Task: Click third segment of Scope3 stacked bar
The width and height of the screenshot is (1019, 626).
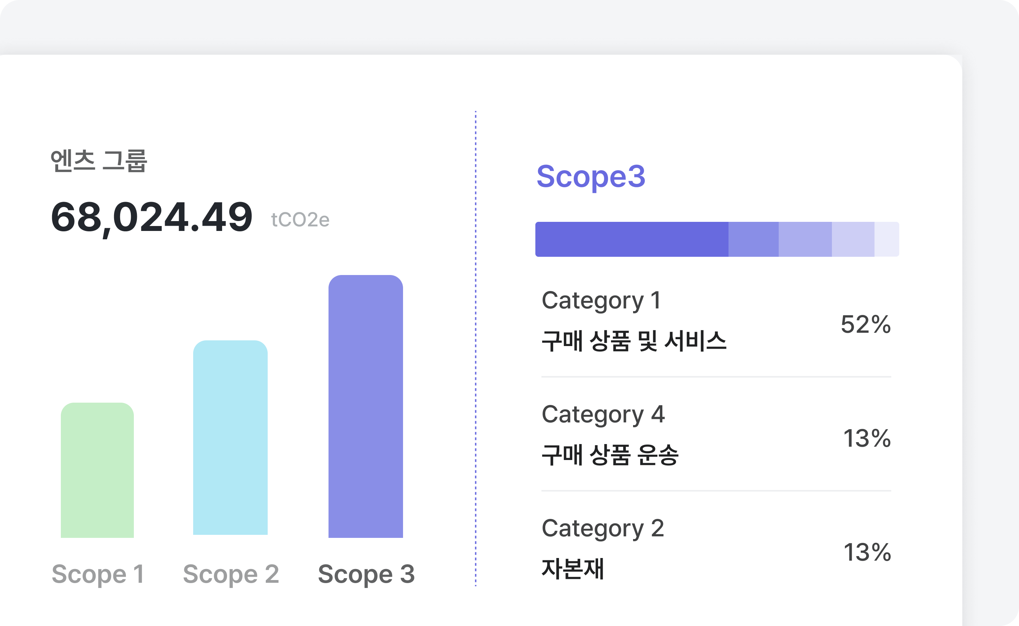Action: (805, 239)
